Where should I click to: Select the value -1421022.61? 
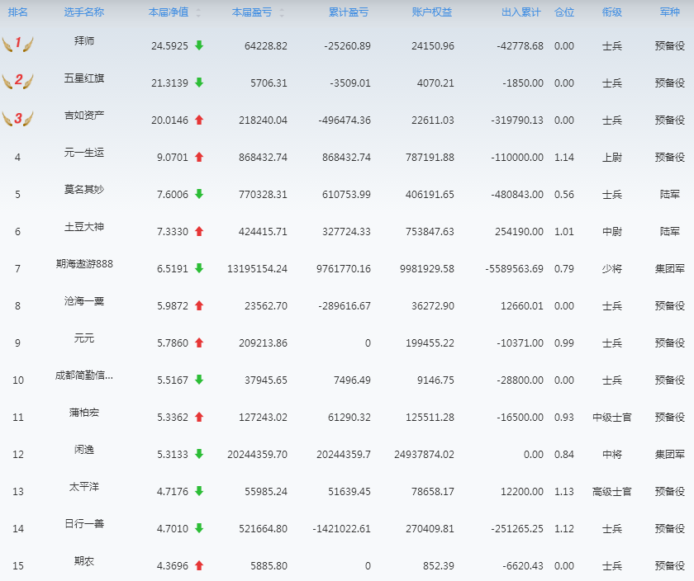coord(342,529)
